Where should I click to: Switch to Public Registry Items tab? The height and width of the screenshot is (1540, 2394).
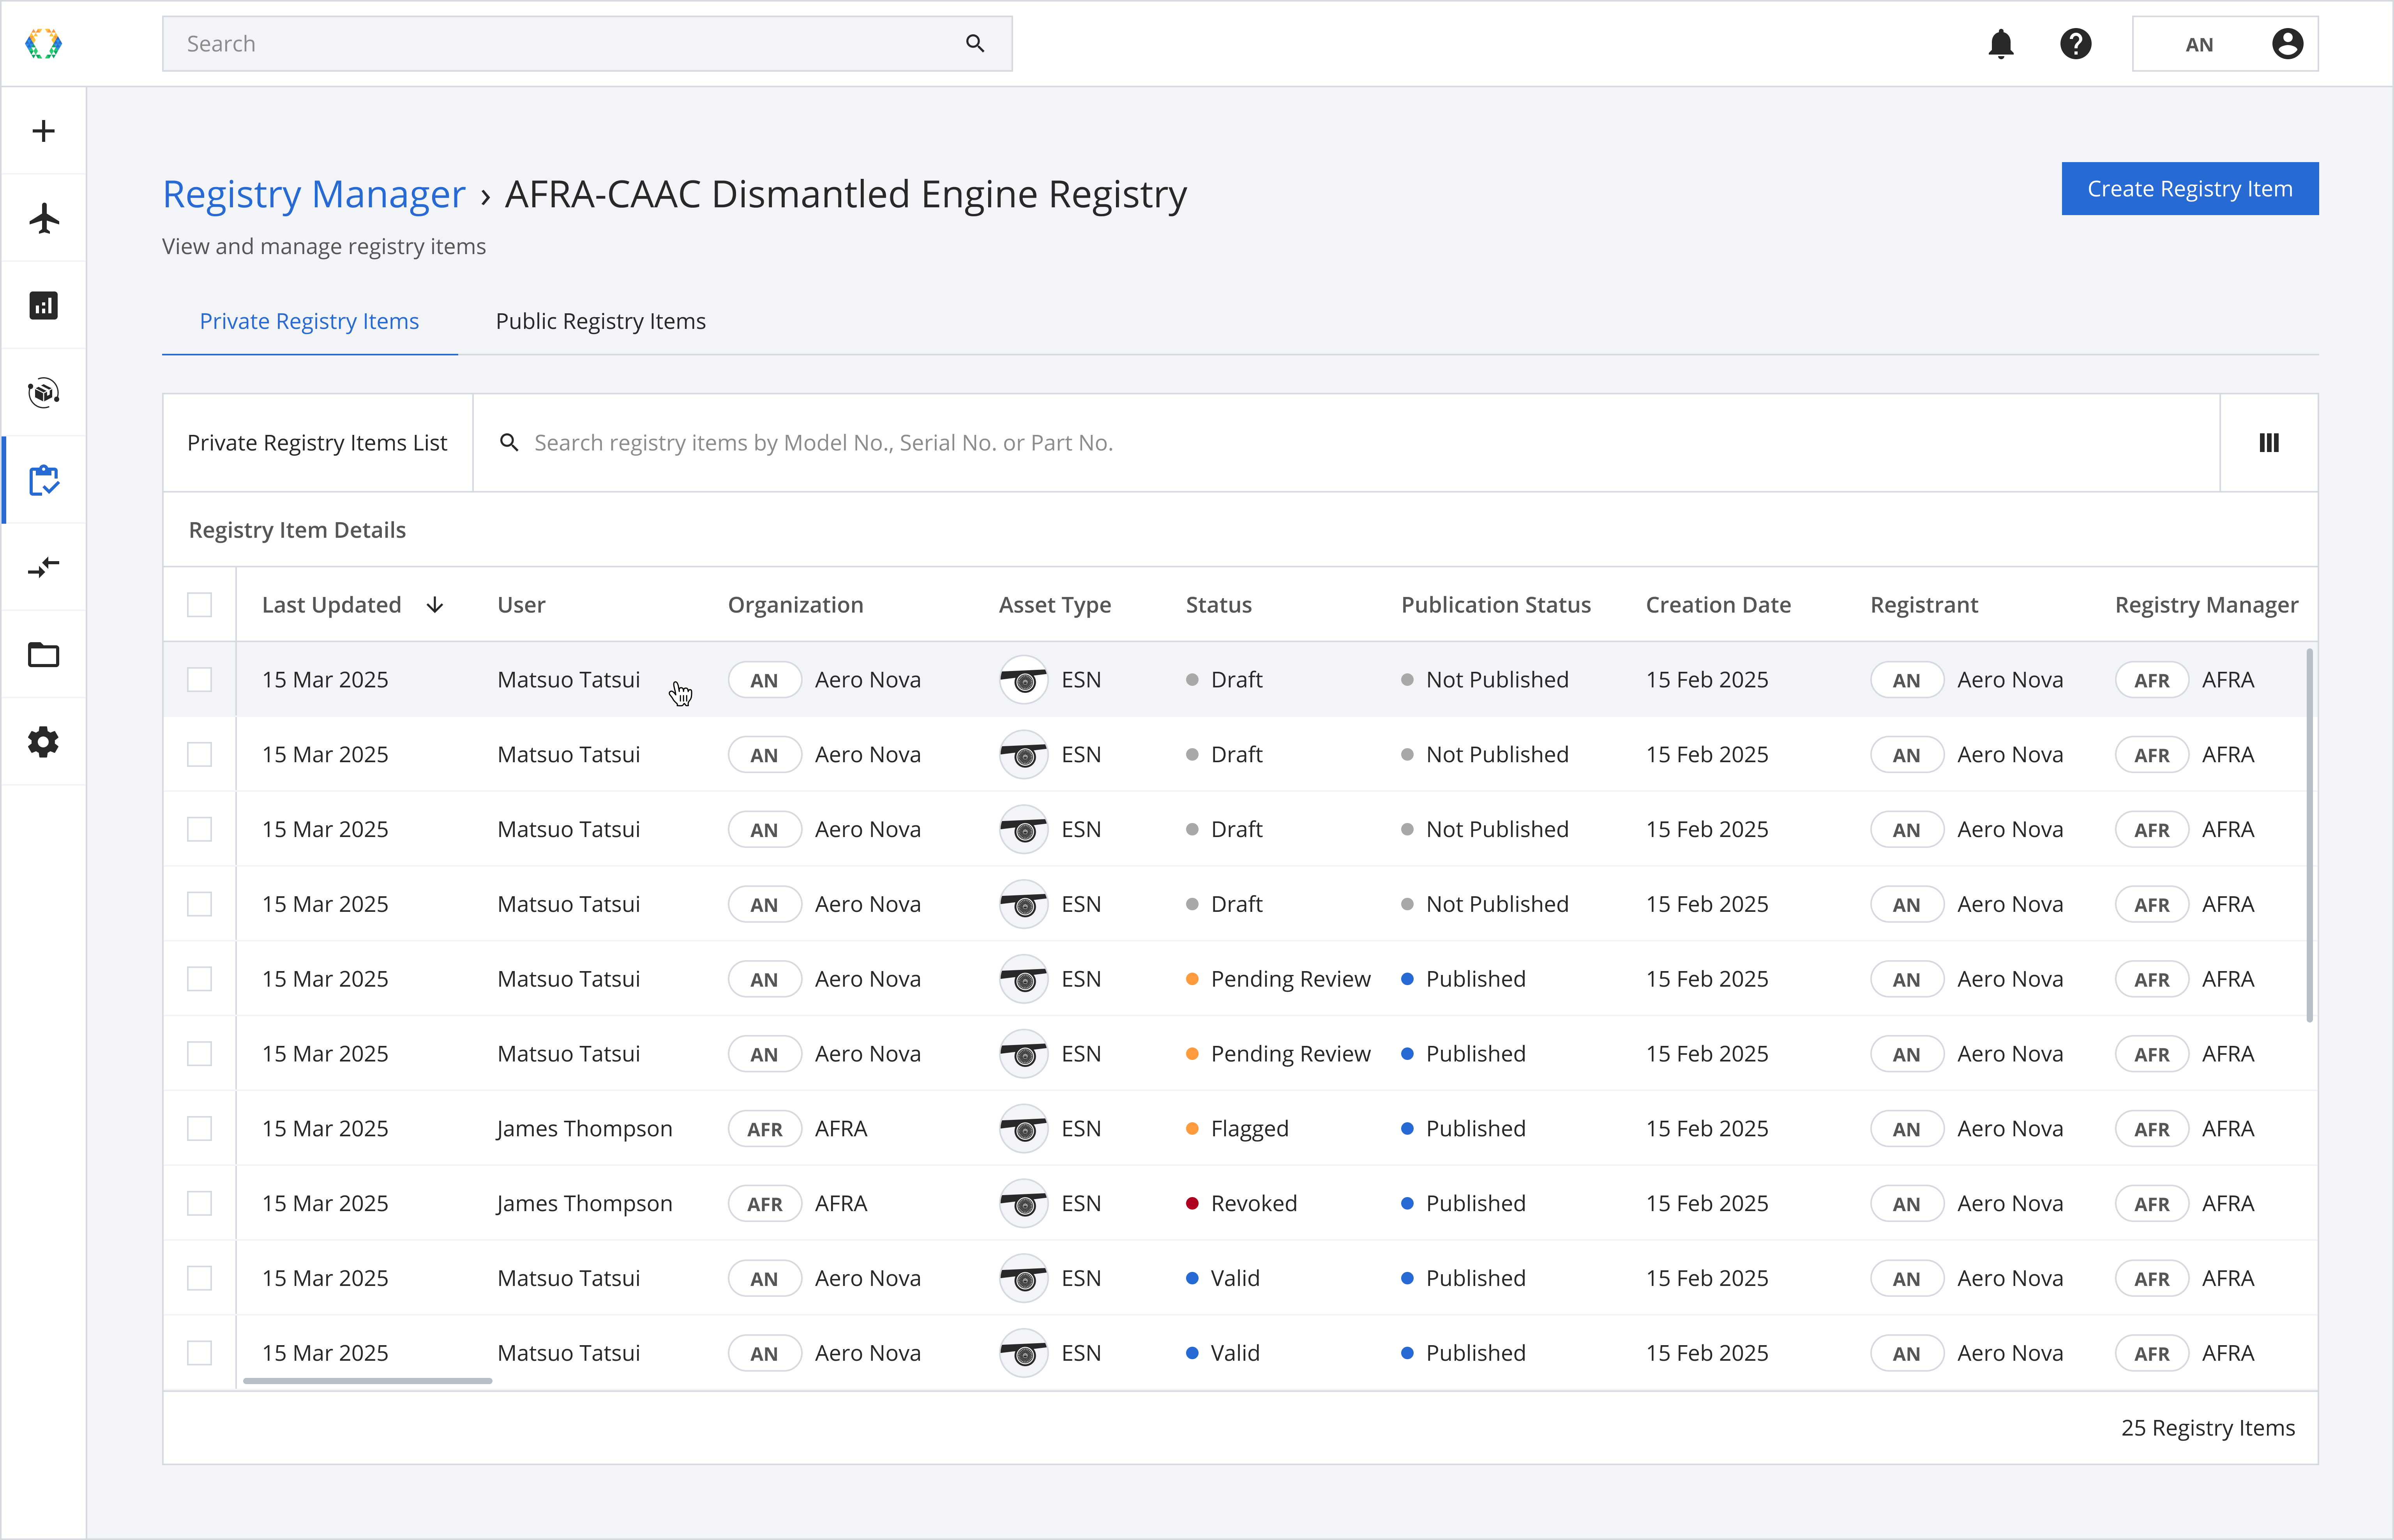click(x=600, y=321)
